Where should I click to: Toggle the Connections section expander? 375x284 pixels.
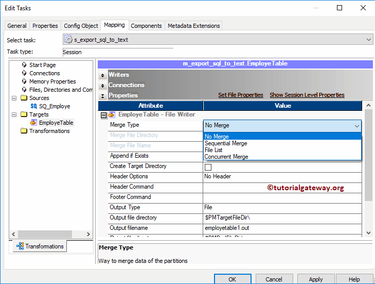(102, 86)
